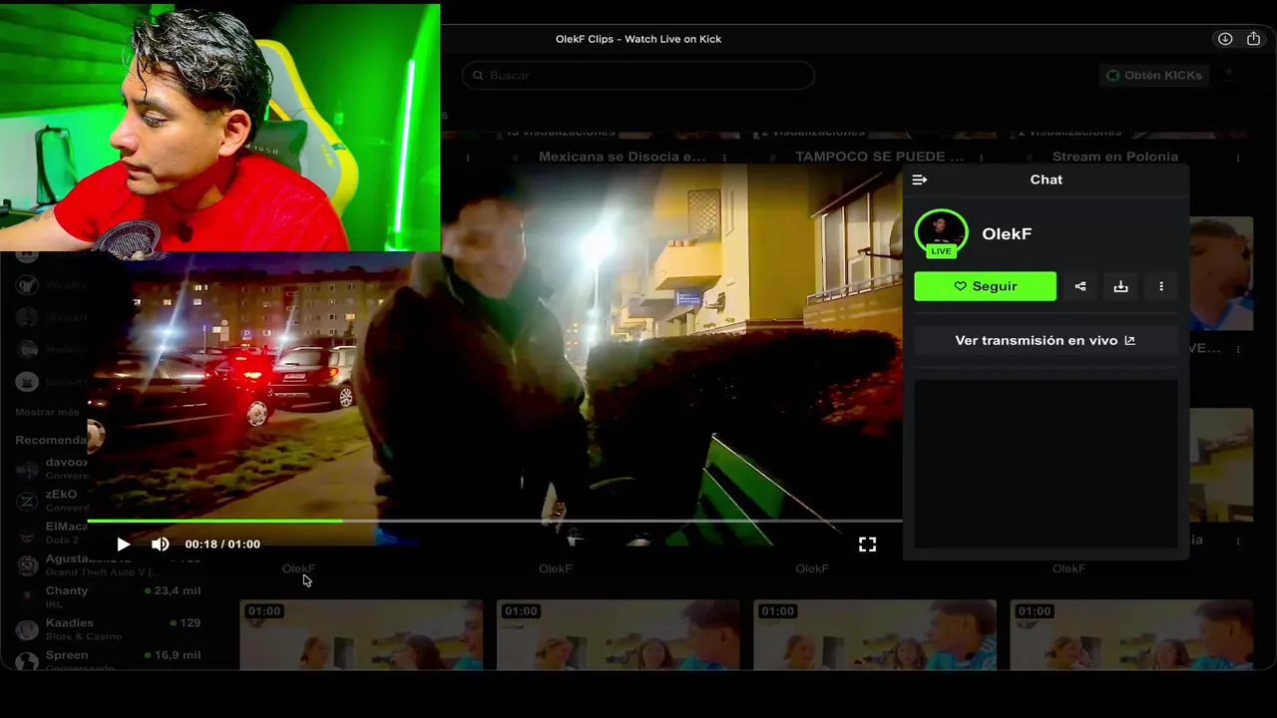Image resolution: width=1277 pixels, height=718 pixels.
Task: Open Spreen recommended channel
Action: point(108,660)
